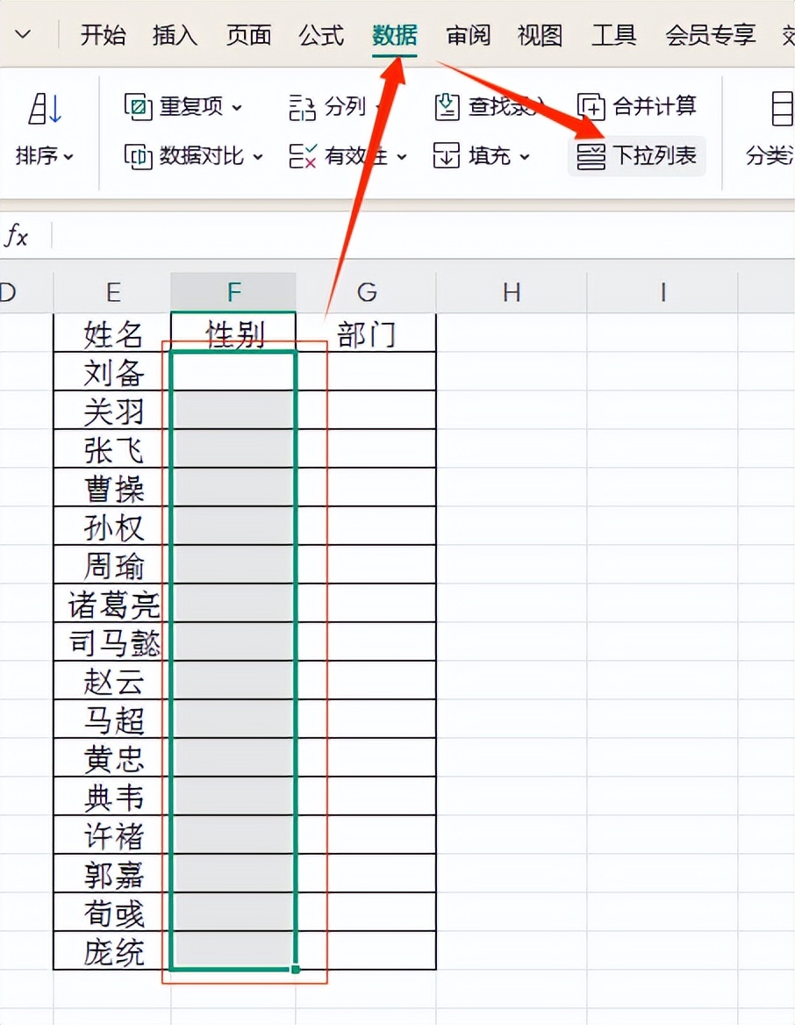Expand the chevron left of 开始 tab
795x1025 pixels.
[23, 34]
